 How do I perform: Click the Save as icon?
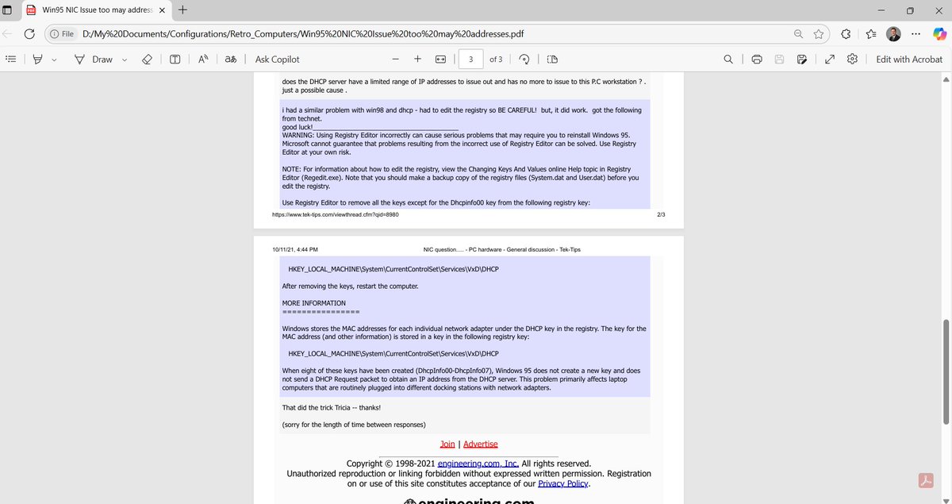[802, 59]
